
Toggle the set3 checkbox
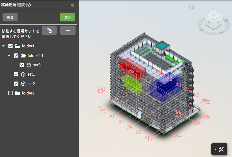22,65
